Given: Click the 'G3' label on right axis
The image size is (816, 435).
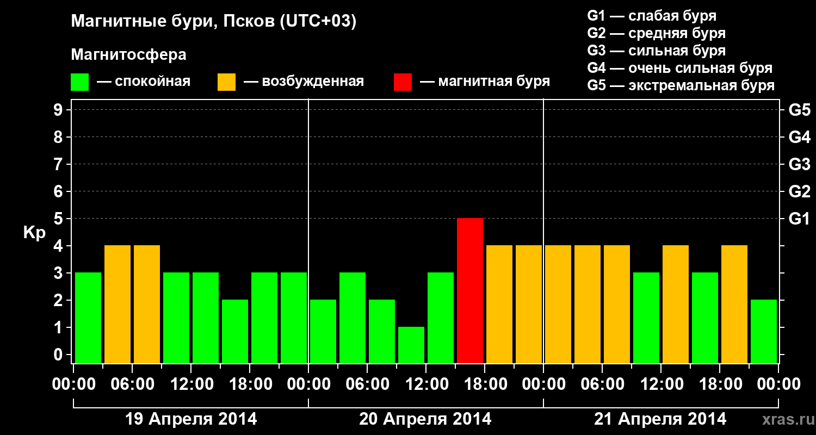Looking at the screenshot, I should tap(800, 164).
